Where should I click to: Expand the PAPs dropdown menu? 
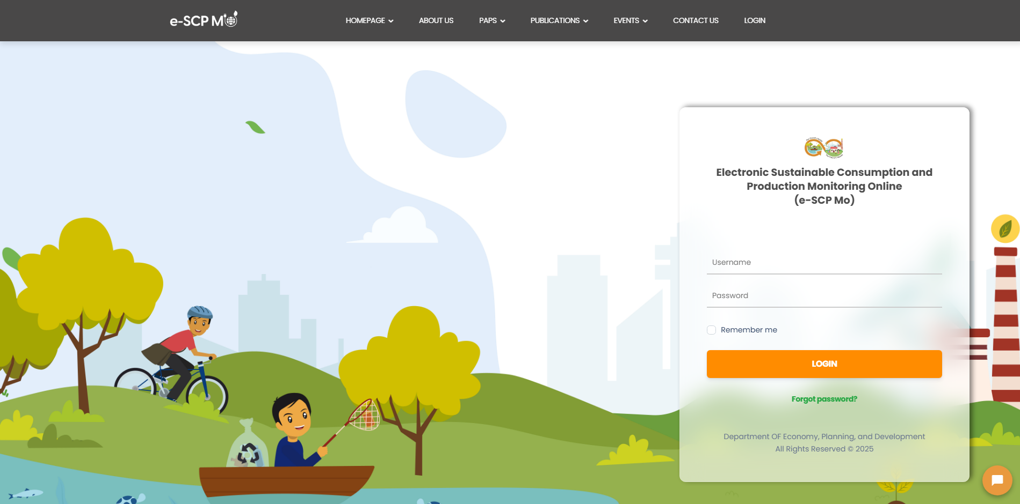pos(491,20)
